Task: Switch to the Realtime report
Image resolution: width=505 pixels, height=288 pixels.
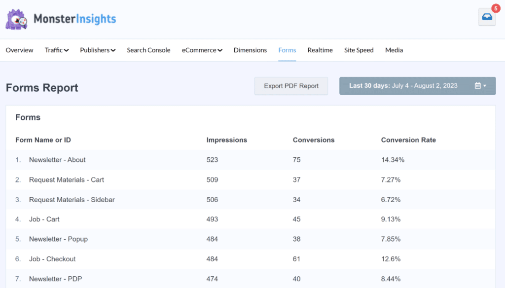Action: click(320, 50)
